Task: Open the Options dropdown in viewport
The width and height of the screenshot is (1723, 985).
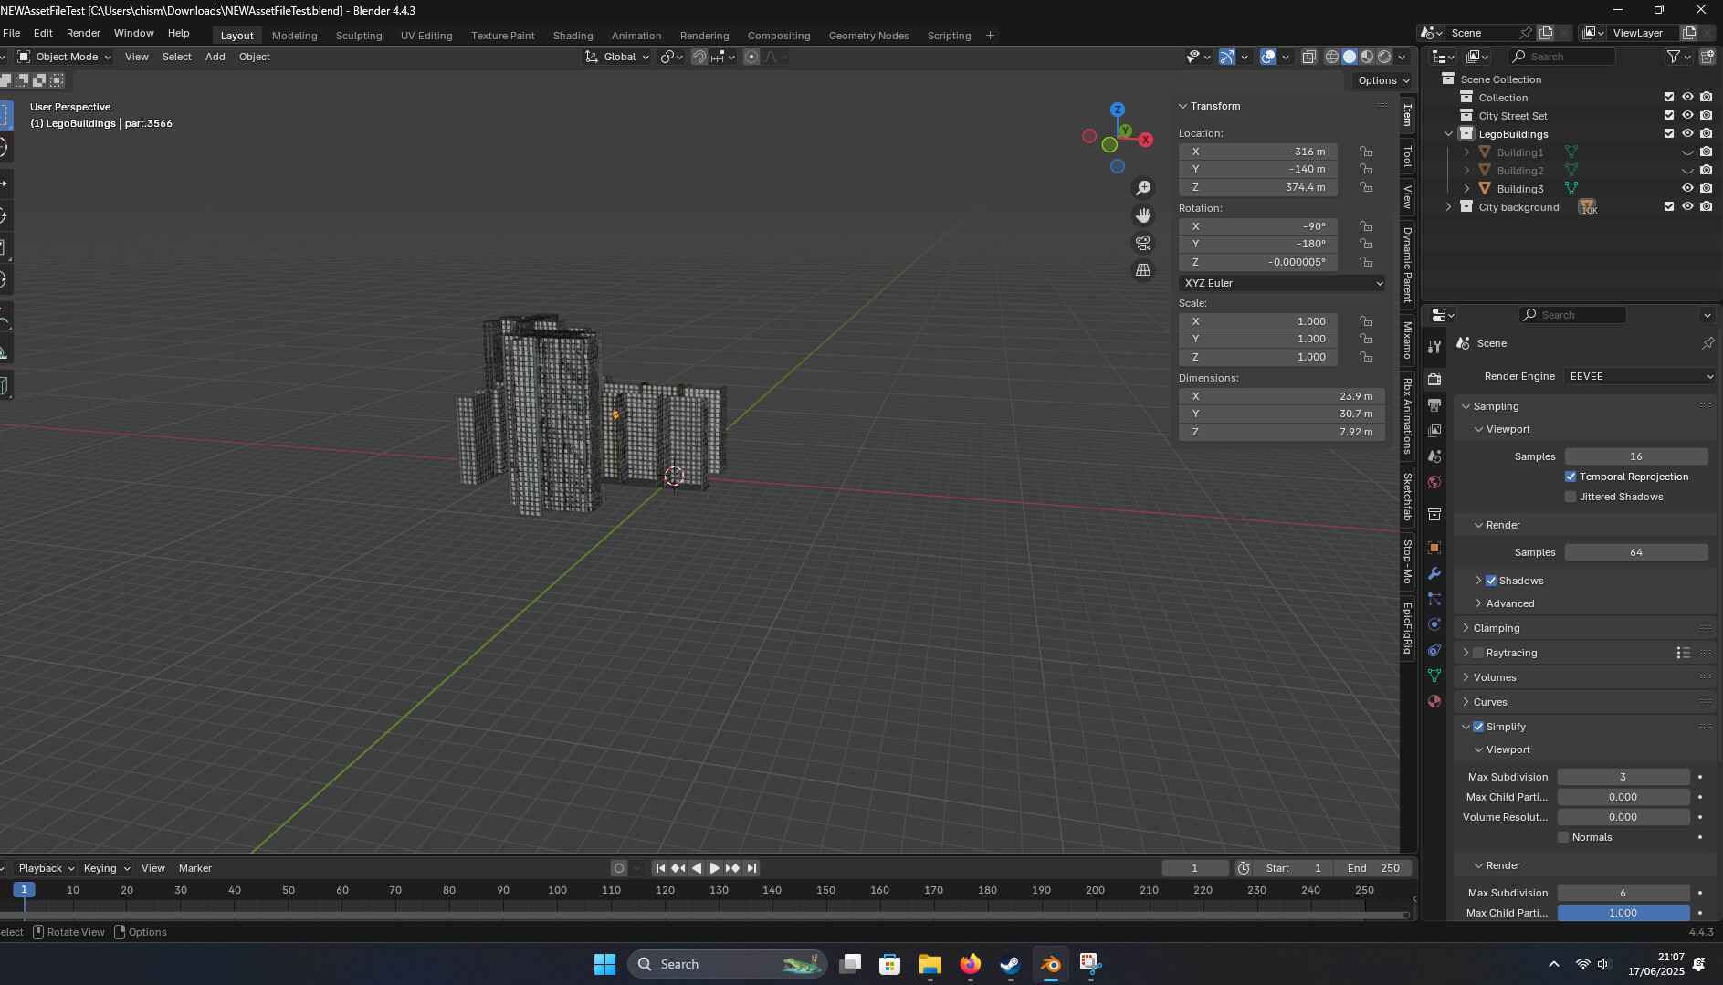Action: (1382, 80)
